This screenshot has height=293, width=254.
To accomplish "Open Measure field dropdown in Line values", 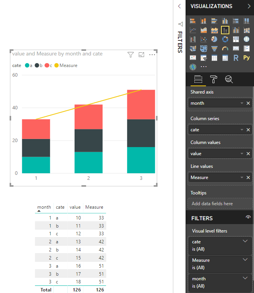I will (242, 177).
